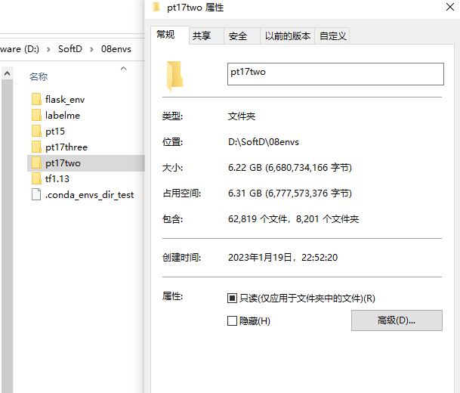Select the pt17two row in file list
The height and width of the screenshot is (393, 460).
click(86, 163)
